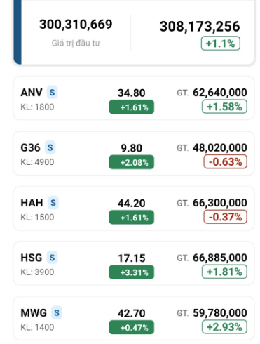Select the G36 ticker name

tap(30, 147)
